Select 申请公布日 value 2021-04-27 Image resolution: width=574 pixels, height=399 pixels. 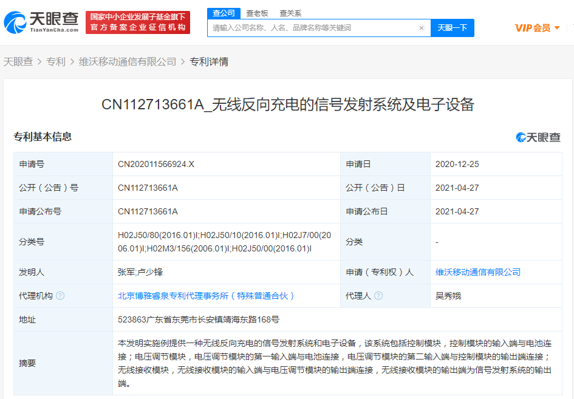tap(457, 211)
